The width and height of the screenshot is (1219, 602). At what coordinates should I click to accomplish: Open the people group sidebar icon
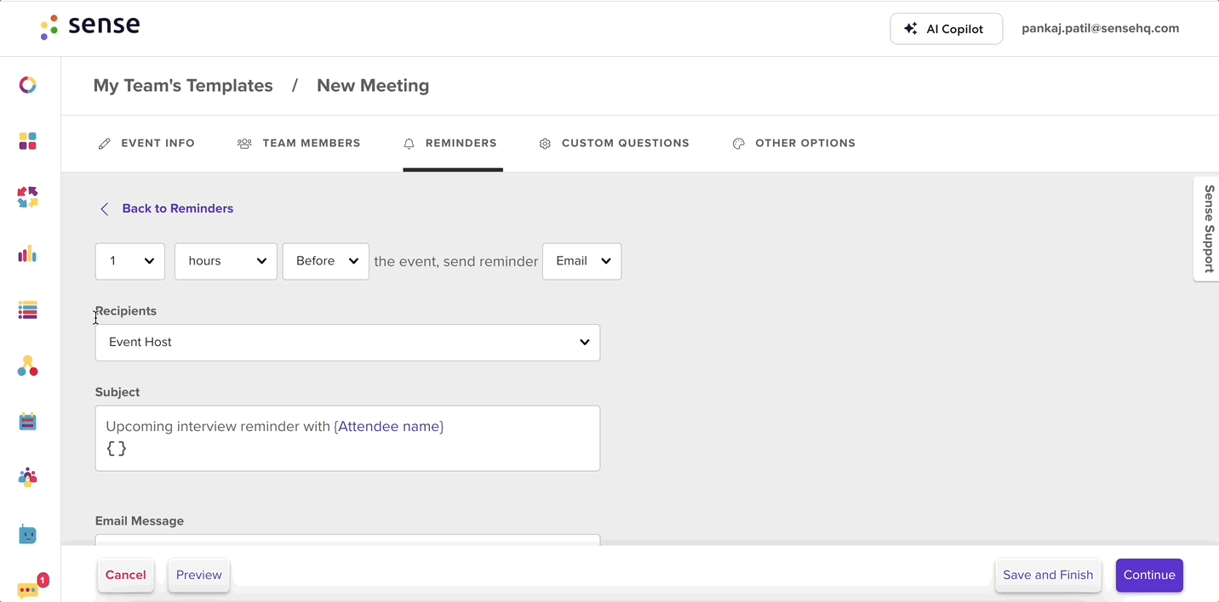point(27,477)
